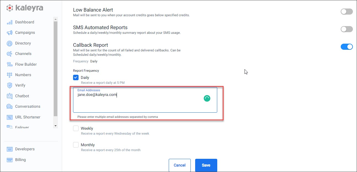357x172 pixels.
Task: Click the green spinner icon in email field
Action: tap(207, 98)
